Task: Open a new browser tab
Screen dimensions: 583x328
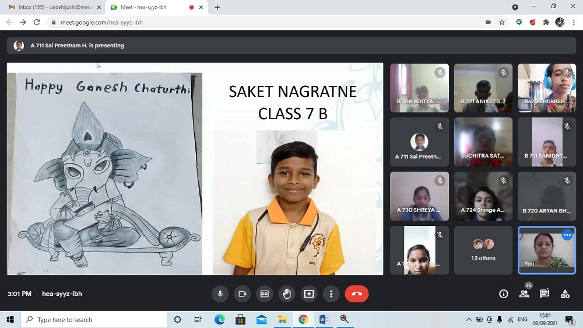Action: coord(217,7)
